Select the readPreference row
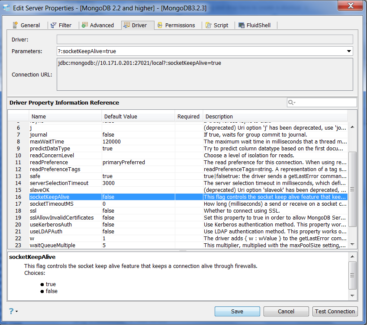This screenshot has width=367, height=325. [178, 162]
